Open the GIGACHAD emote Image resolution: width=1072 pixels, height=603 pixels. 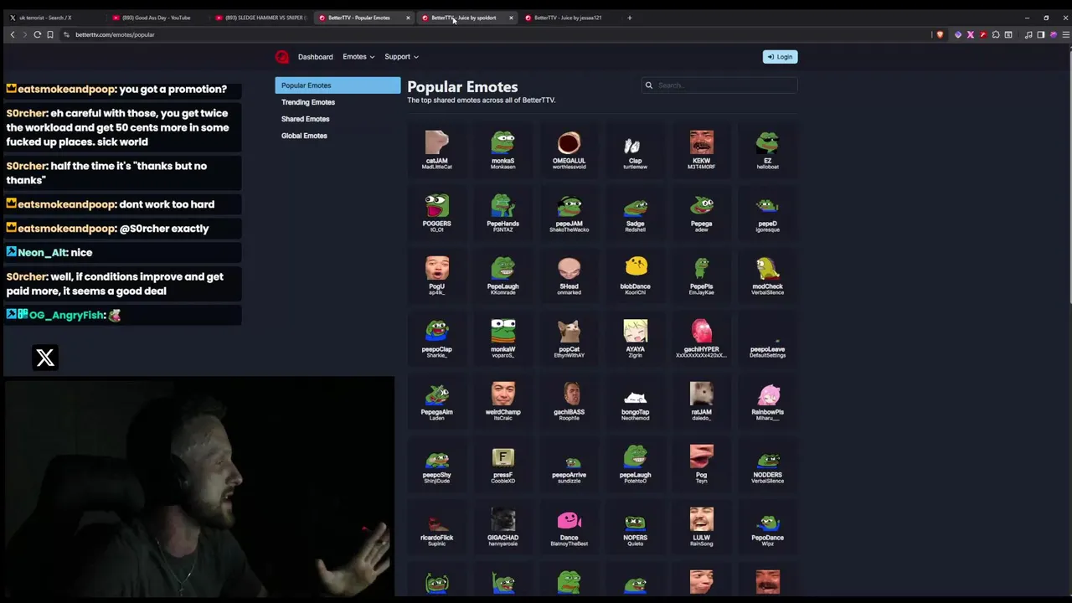(x=502, y=527)
